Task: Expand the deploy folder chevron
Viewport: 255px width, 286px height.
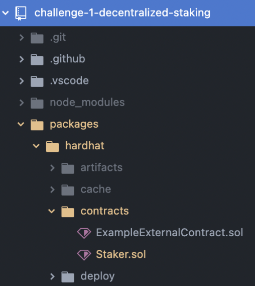Action: coord(52,276)
